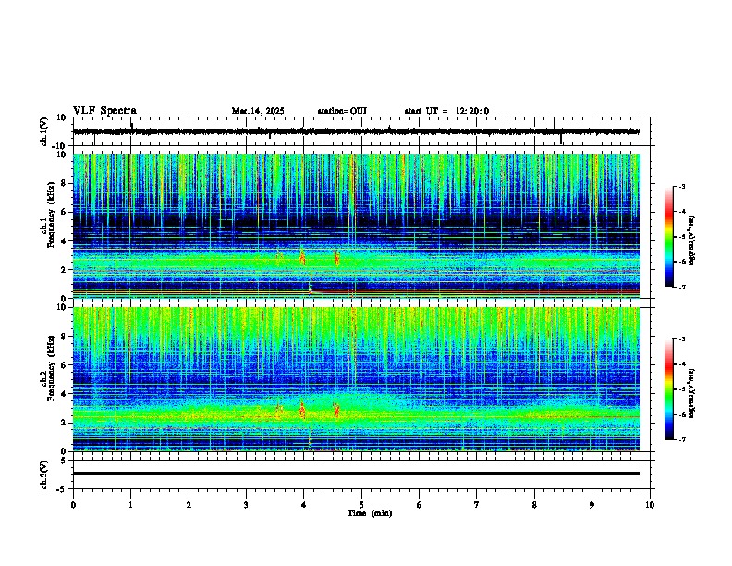
Task: Click the 'start UT = 12:20: 0' label
Action: pos(446,111)
